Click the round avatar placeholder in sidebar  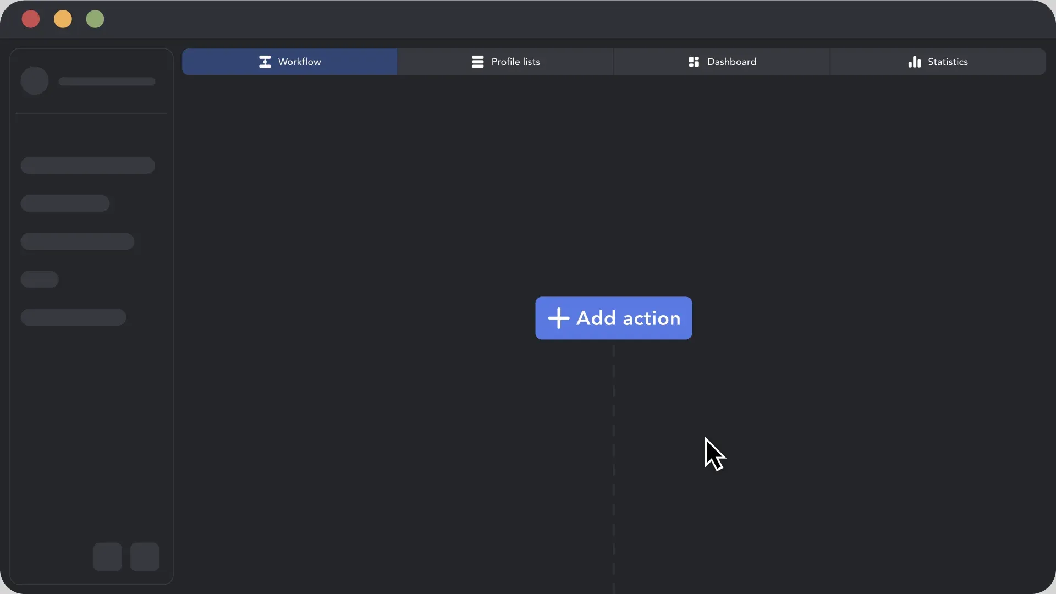[35, 81]
